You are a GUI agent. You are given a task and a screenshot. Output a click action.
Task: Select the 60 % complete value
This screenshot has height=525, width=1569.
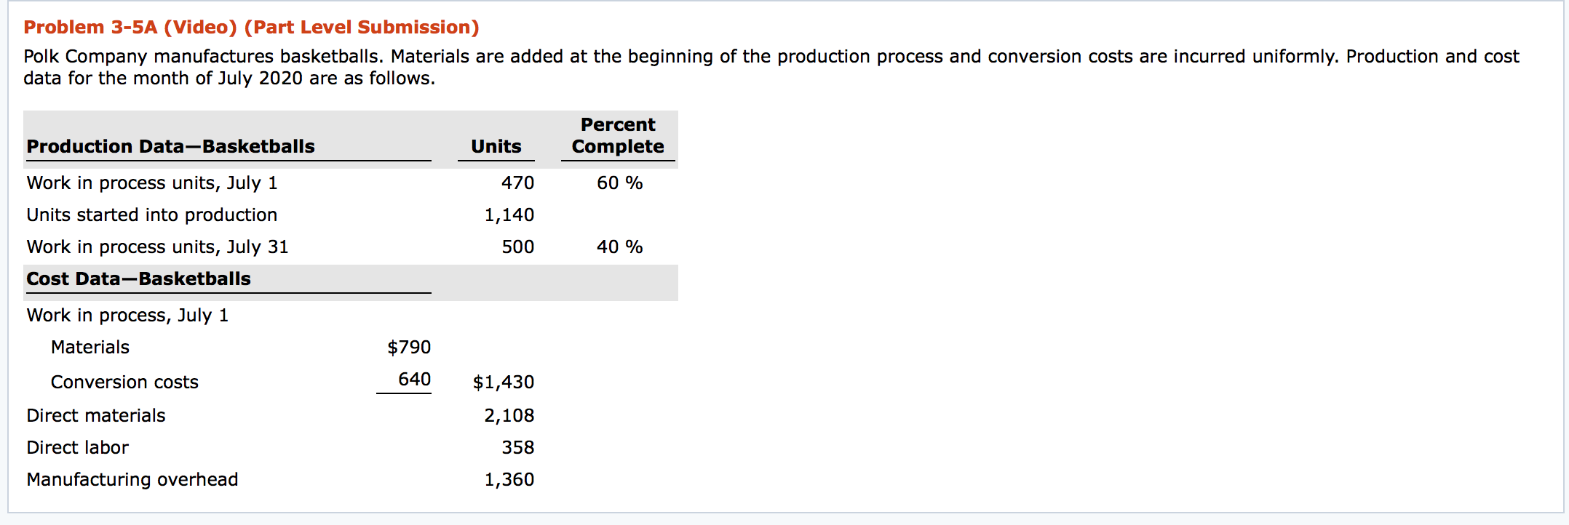(x=619, y=183)
